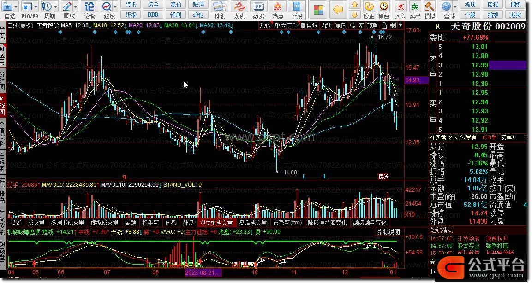Switch to the 换手率 indicator tab
Viewport: 532px width, 283px height.
(x=150, y=223)
